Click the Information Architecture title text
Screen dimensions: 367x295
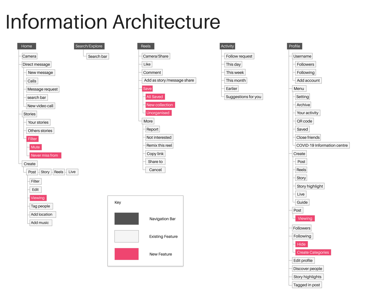113,22
